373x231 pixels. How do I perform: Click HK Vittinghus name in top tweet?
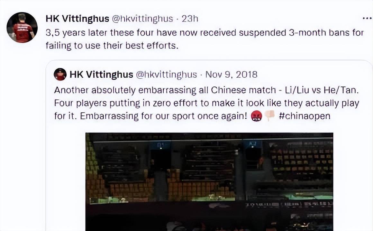pyautogui.click(x=77, y=19)
